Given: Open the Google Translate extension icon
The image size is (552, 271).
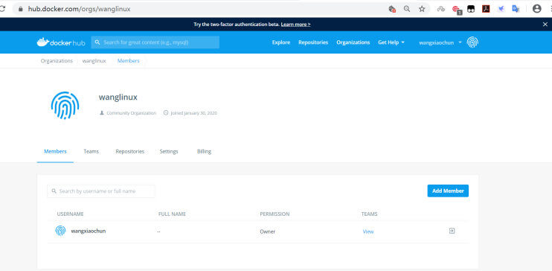Looking at the screenshot, I should (x=516, y=9).
